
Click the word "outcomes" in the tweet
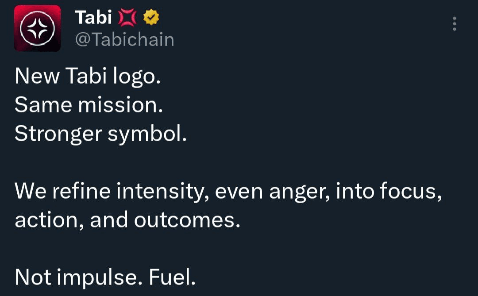pyautogui.click(x=187, y=220)
